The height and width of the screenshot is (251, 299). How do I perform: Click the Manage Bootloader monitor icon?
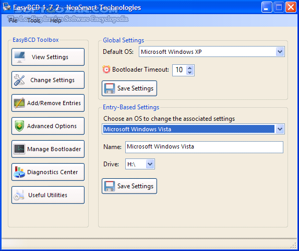[19, 149]
